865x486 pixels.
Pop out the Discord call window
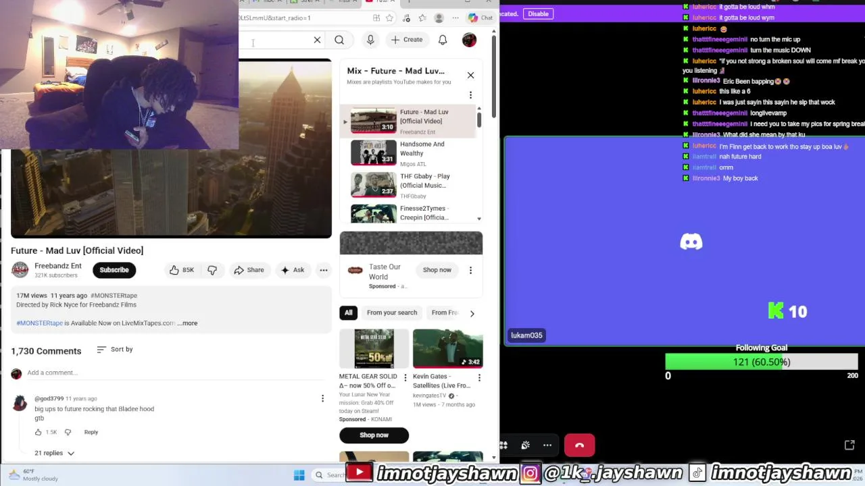point(849,445)
